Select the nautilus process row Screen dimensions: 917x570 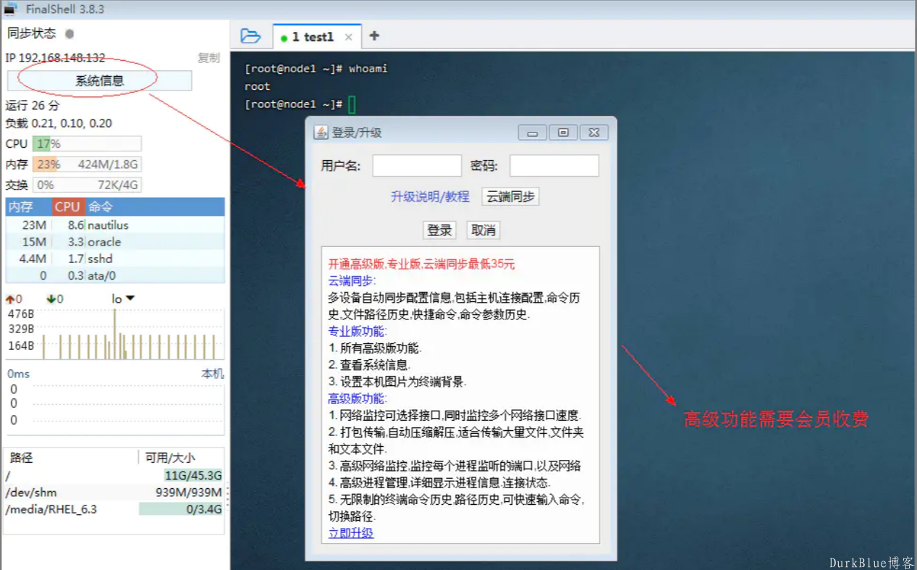pyautogui.click(x=115, y=225)
